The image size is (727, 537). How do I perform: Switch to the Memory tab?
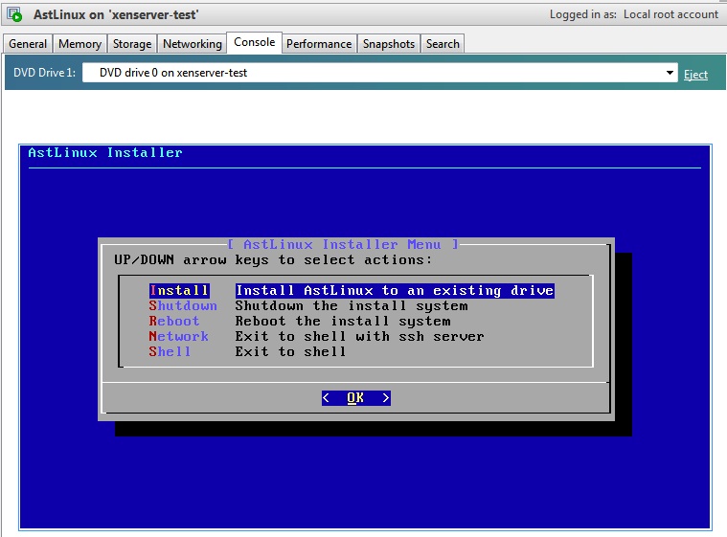(80, 43)
